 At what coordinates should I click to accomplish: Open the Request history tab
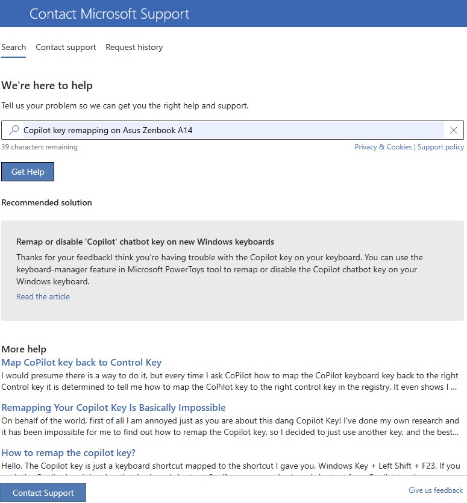pos(134,47)
